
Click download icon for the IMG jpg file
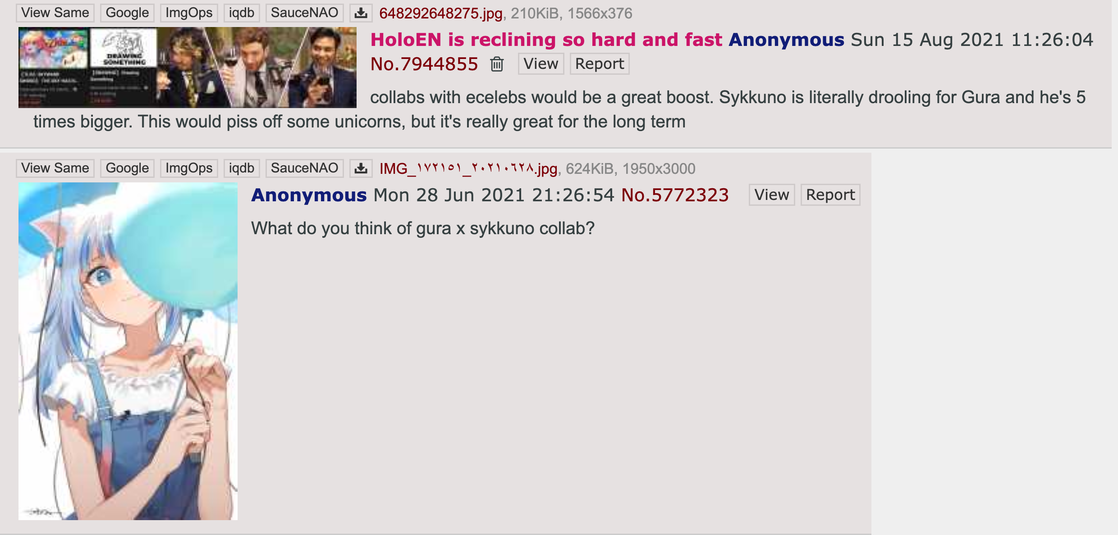[361, 168]
